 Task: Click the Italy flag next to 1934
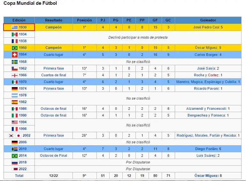(x=15, y=34)
